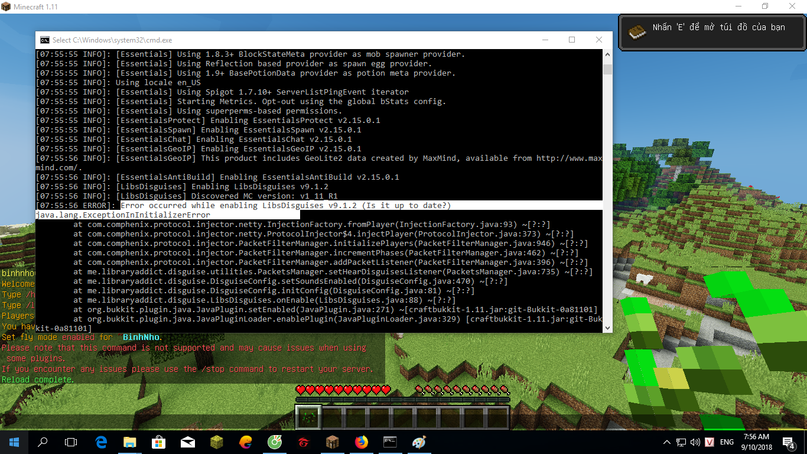Click the "/stop command" red chat warning
The image size is (807, 454).
point(187,369)
